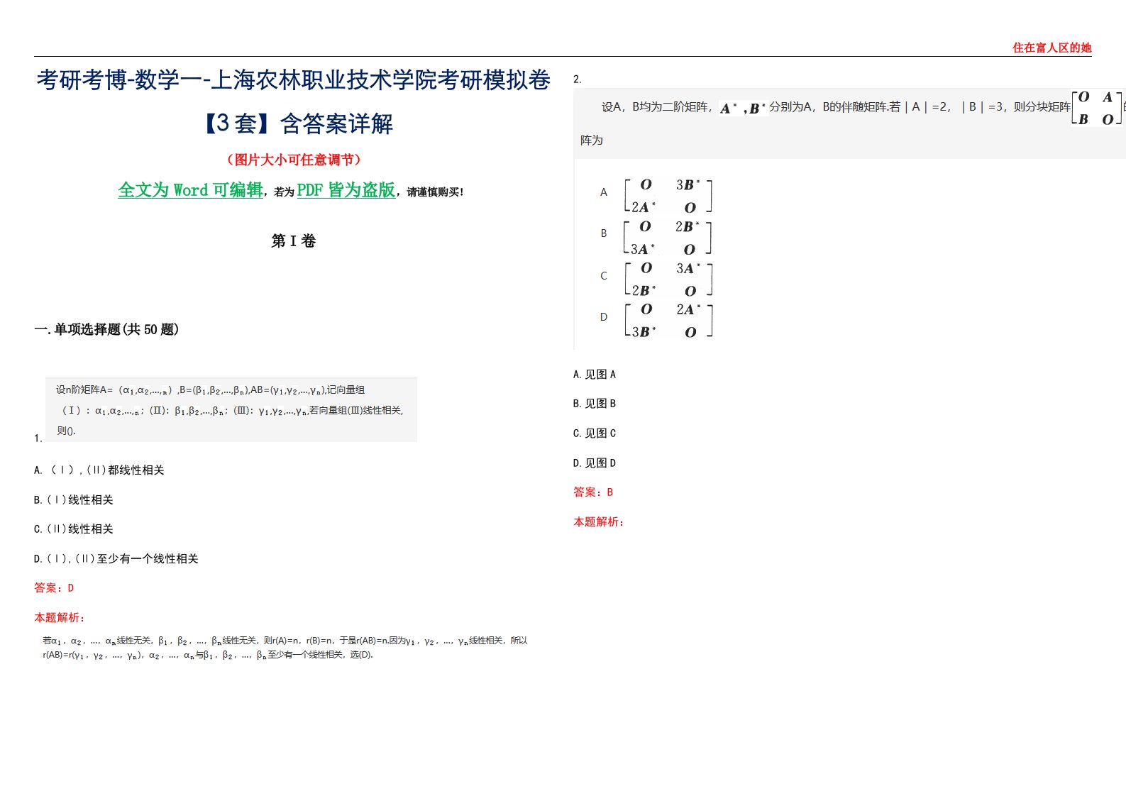Click the red text 答案:D

54,588
